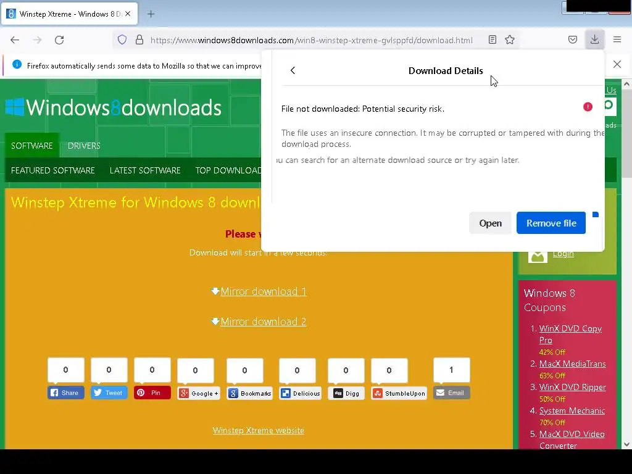
Task: Share the page on Facebook
Action: [x=65, y=393]
